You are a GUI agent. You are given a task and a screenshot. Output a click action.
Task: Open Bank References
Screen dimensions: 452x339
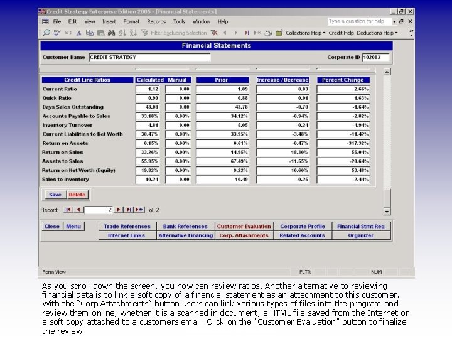(x=185, y=226)
